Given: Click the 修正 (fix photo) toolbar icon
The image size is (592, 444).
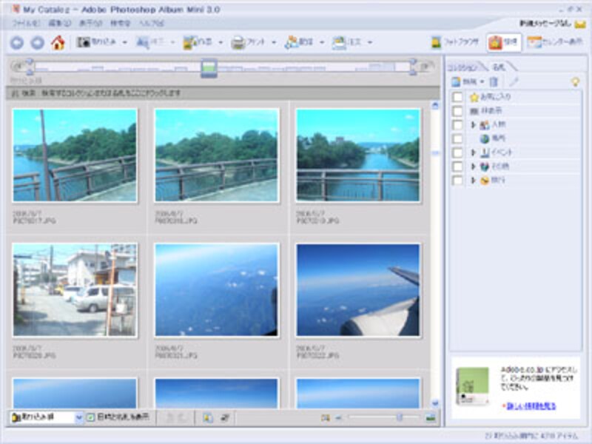Looking at the screenshot, I should 142,42.
